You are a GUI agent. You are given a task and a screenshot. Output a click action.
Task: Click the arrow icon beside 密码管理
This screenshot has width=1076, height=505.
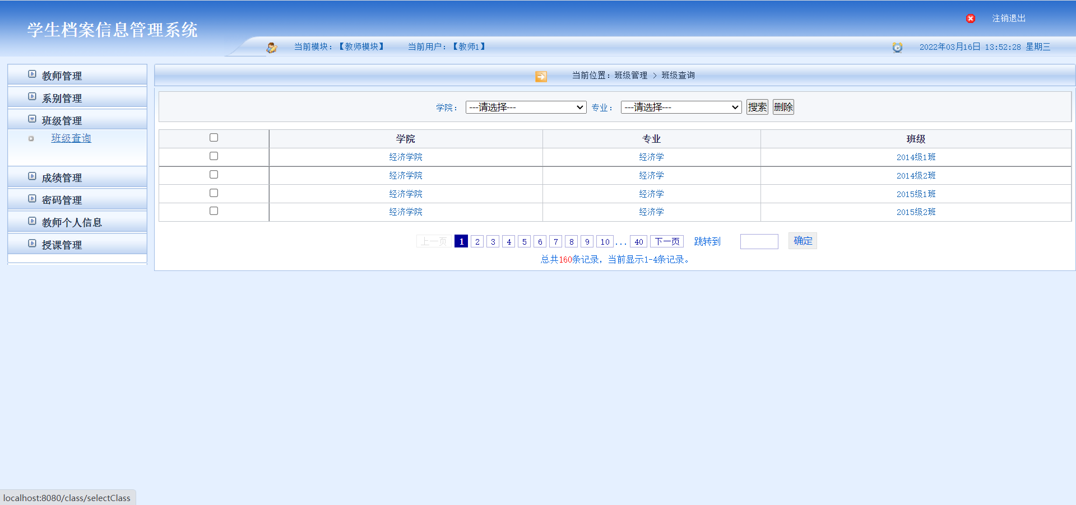click(32, 199)
